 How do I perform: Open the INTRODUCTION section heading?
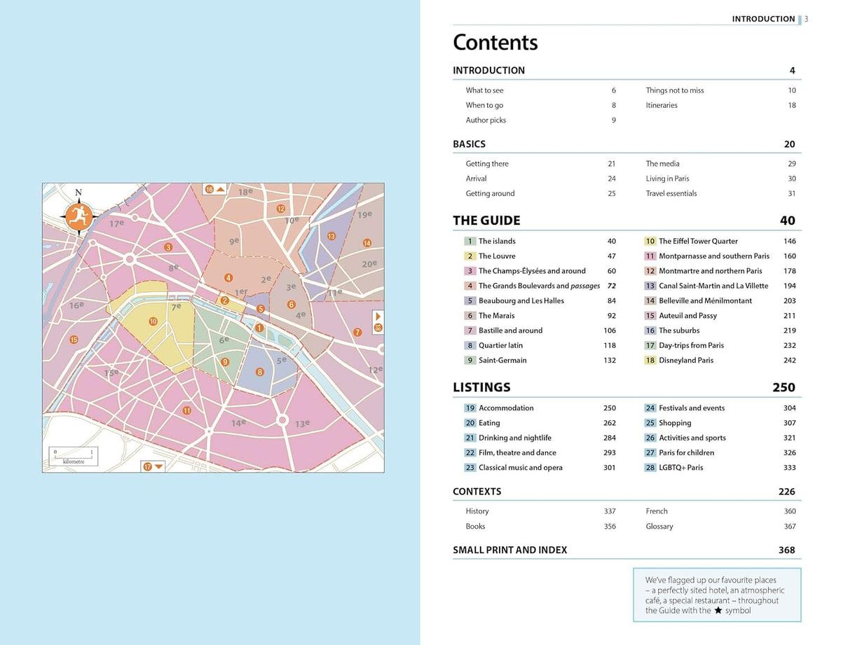[x=488, y=70]
